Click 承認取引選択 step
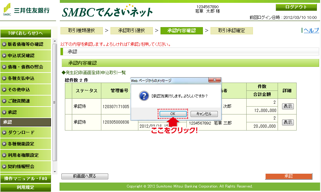The height and width of the screenshot is (192, 321). tap(132, 31)
